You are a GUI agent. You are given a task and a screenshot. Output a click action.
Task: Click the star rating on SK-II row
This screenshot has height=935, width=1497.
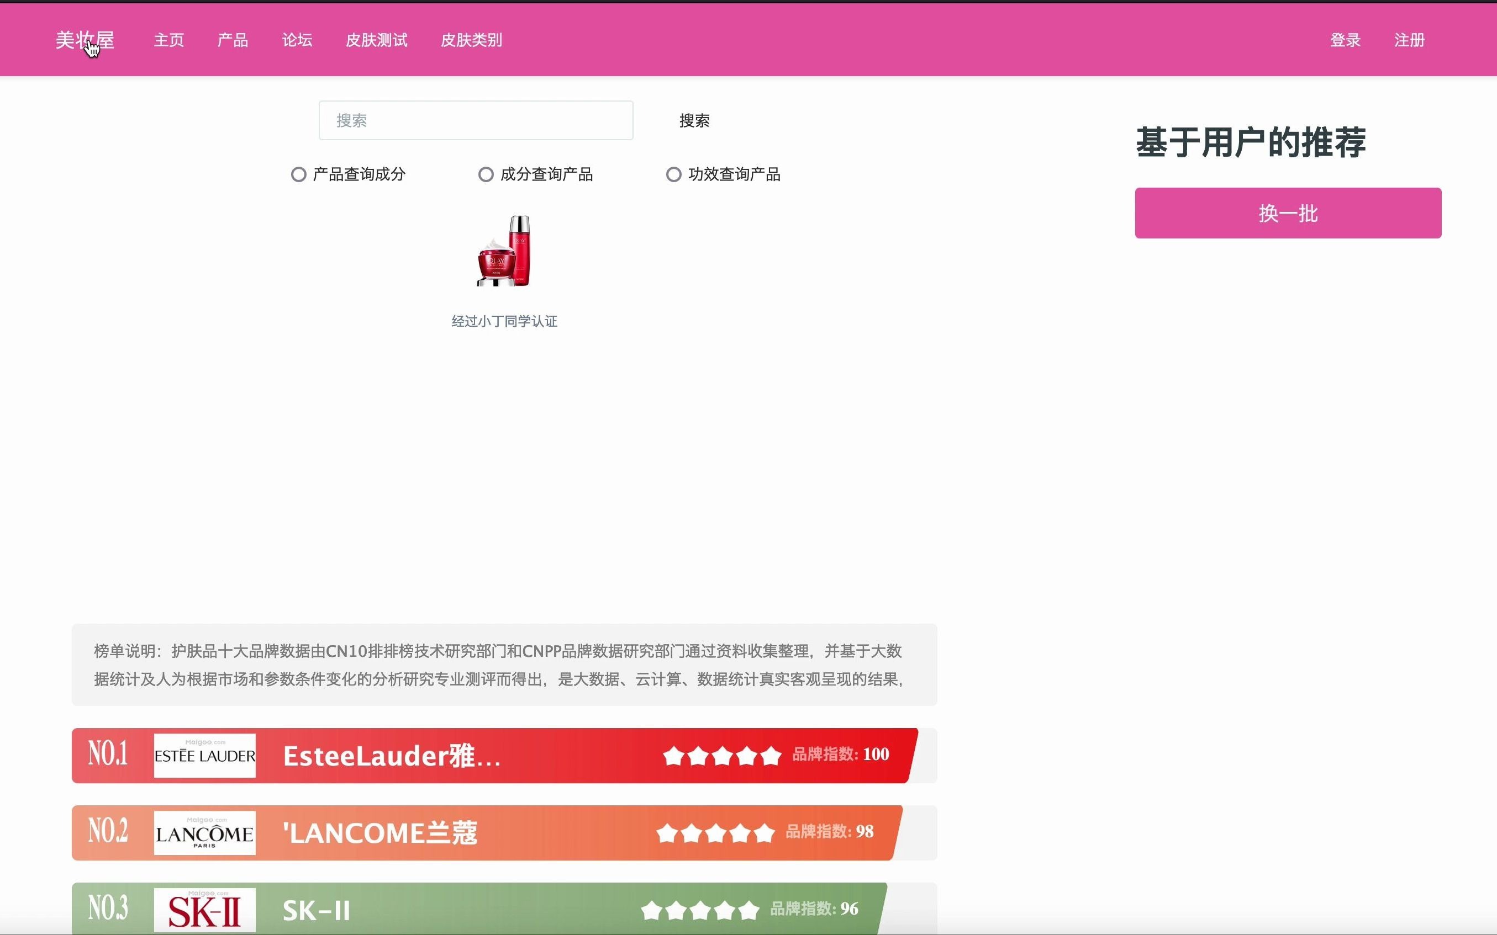700,910
